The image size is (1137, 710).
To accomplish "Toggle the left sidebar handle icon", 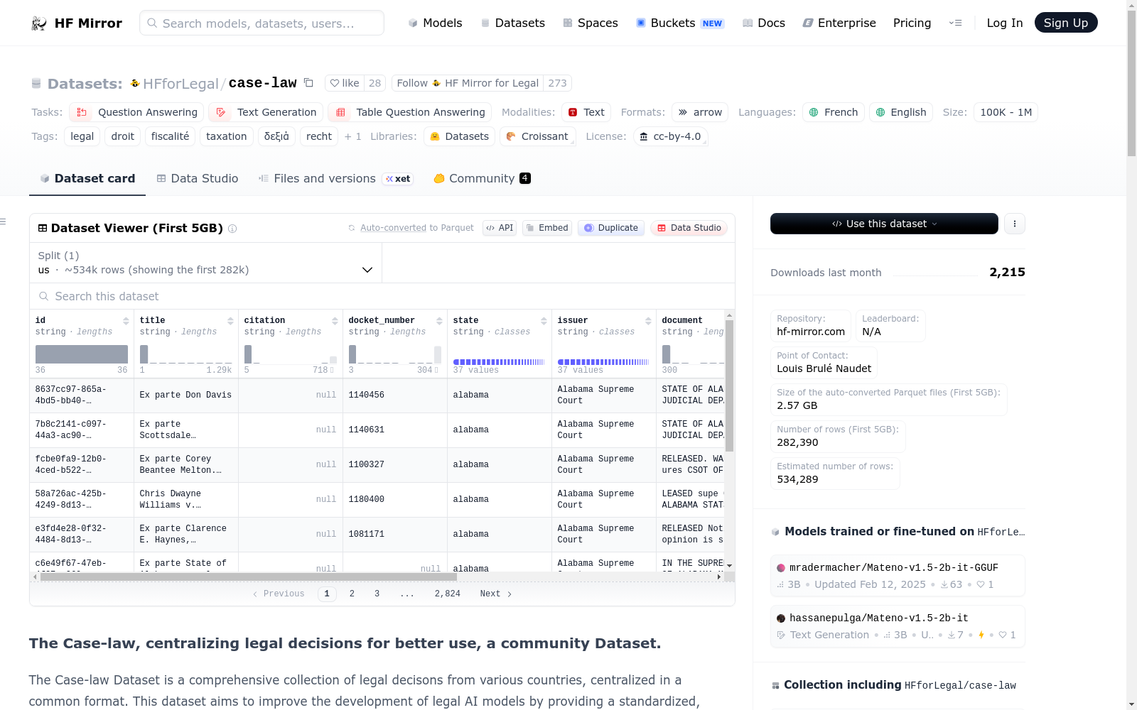I will point(3,222).
